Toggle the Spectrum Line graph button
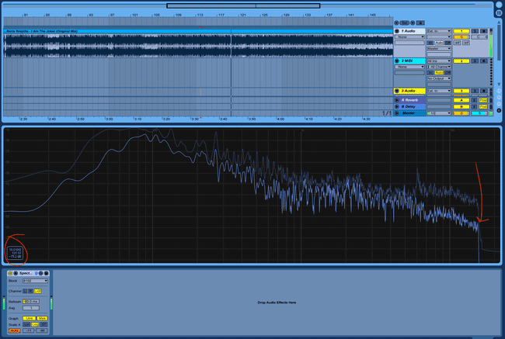This screenshot has width=505, height=339. 30,318
